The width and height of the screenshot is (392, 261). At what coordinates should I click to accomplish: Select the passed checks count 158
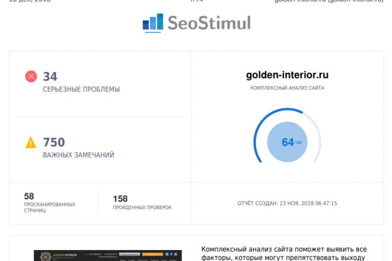click(x=120, y=198)
